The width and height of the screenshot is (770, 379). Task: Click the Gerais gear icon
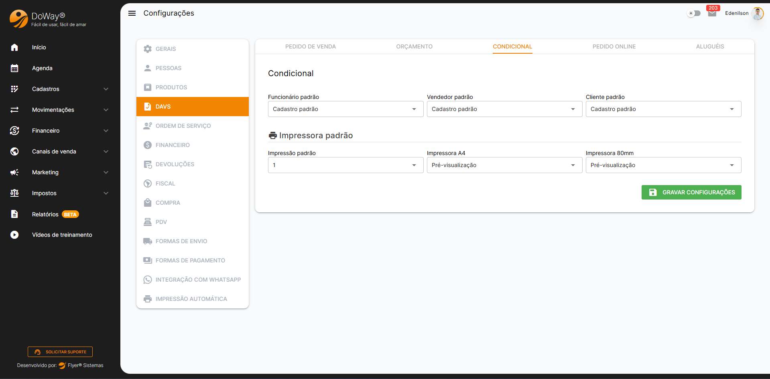click(x=147, y=49)
